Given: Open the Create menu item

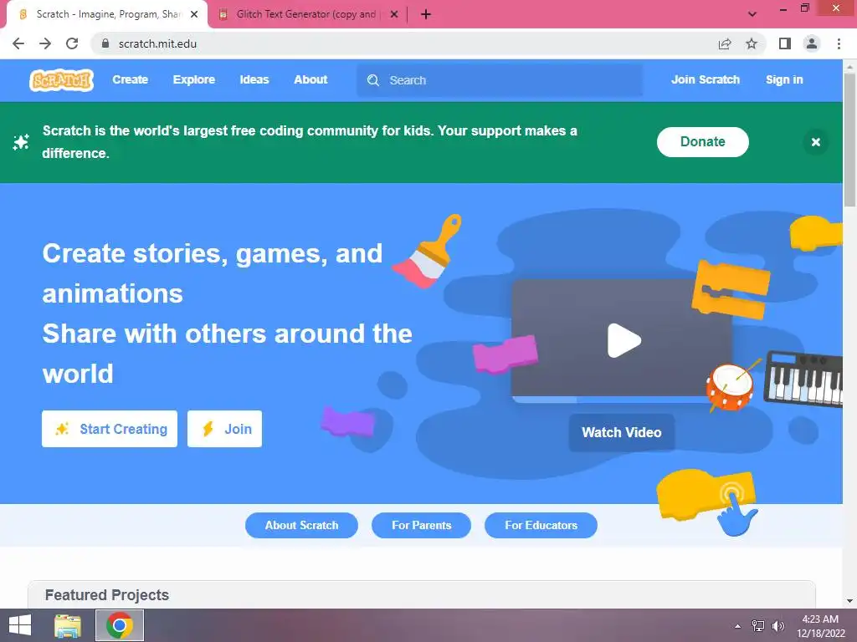Looking at the screenshot, I should click(x=130, y=79).
